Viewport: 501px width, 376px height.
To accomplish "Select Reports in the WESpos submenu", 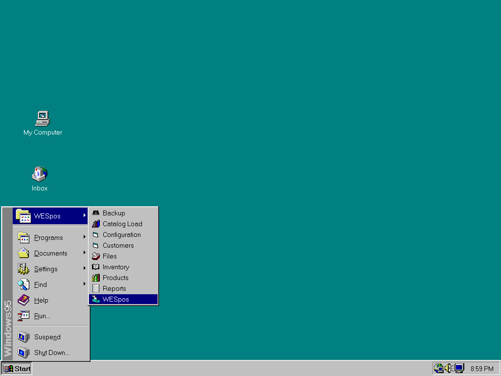I will coord(123,288).
